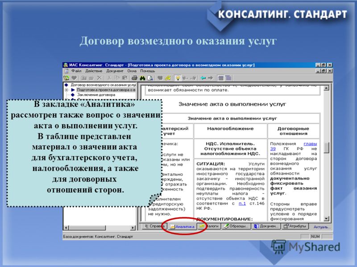This screenshot has height=267, width=357.
Task: Click the copy pages toolbar icon
Action: [117, 78]
